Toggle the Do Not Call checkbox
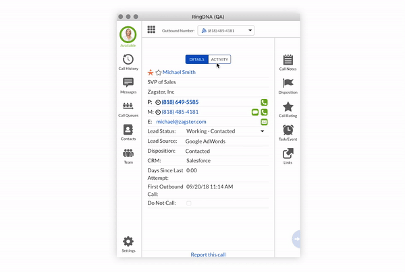 (189, 203)
